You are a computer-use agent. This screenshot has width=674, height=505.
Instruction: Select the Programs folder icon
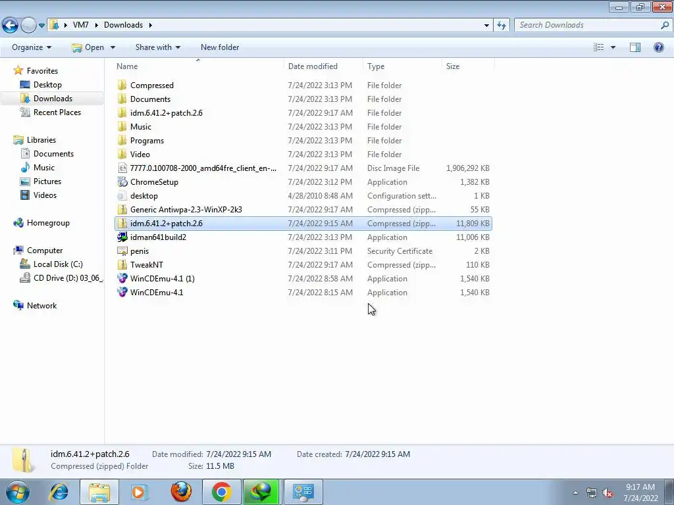[x=122, y=141]
